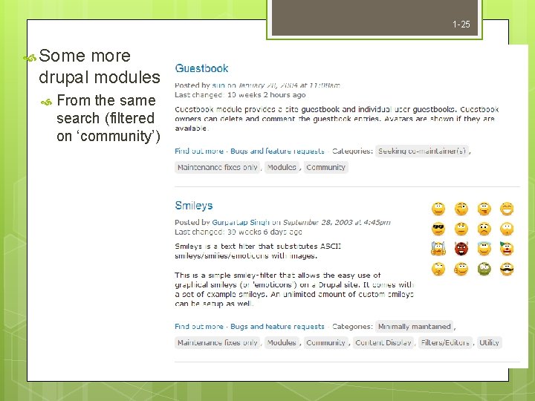Click the clown party-hat smiley
The image size is (535, 401).
pyautogui.click(x=507, y=249)
